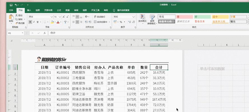This screenshot has width=249, height=112.
Task: Open the font name dropdown (黑体)
Action: coord(52,17)
